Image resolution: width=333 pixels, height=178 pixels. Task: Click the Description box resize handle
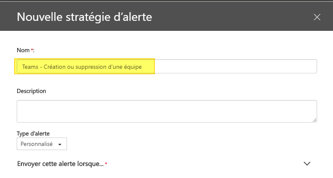point(314,120)
